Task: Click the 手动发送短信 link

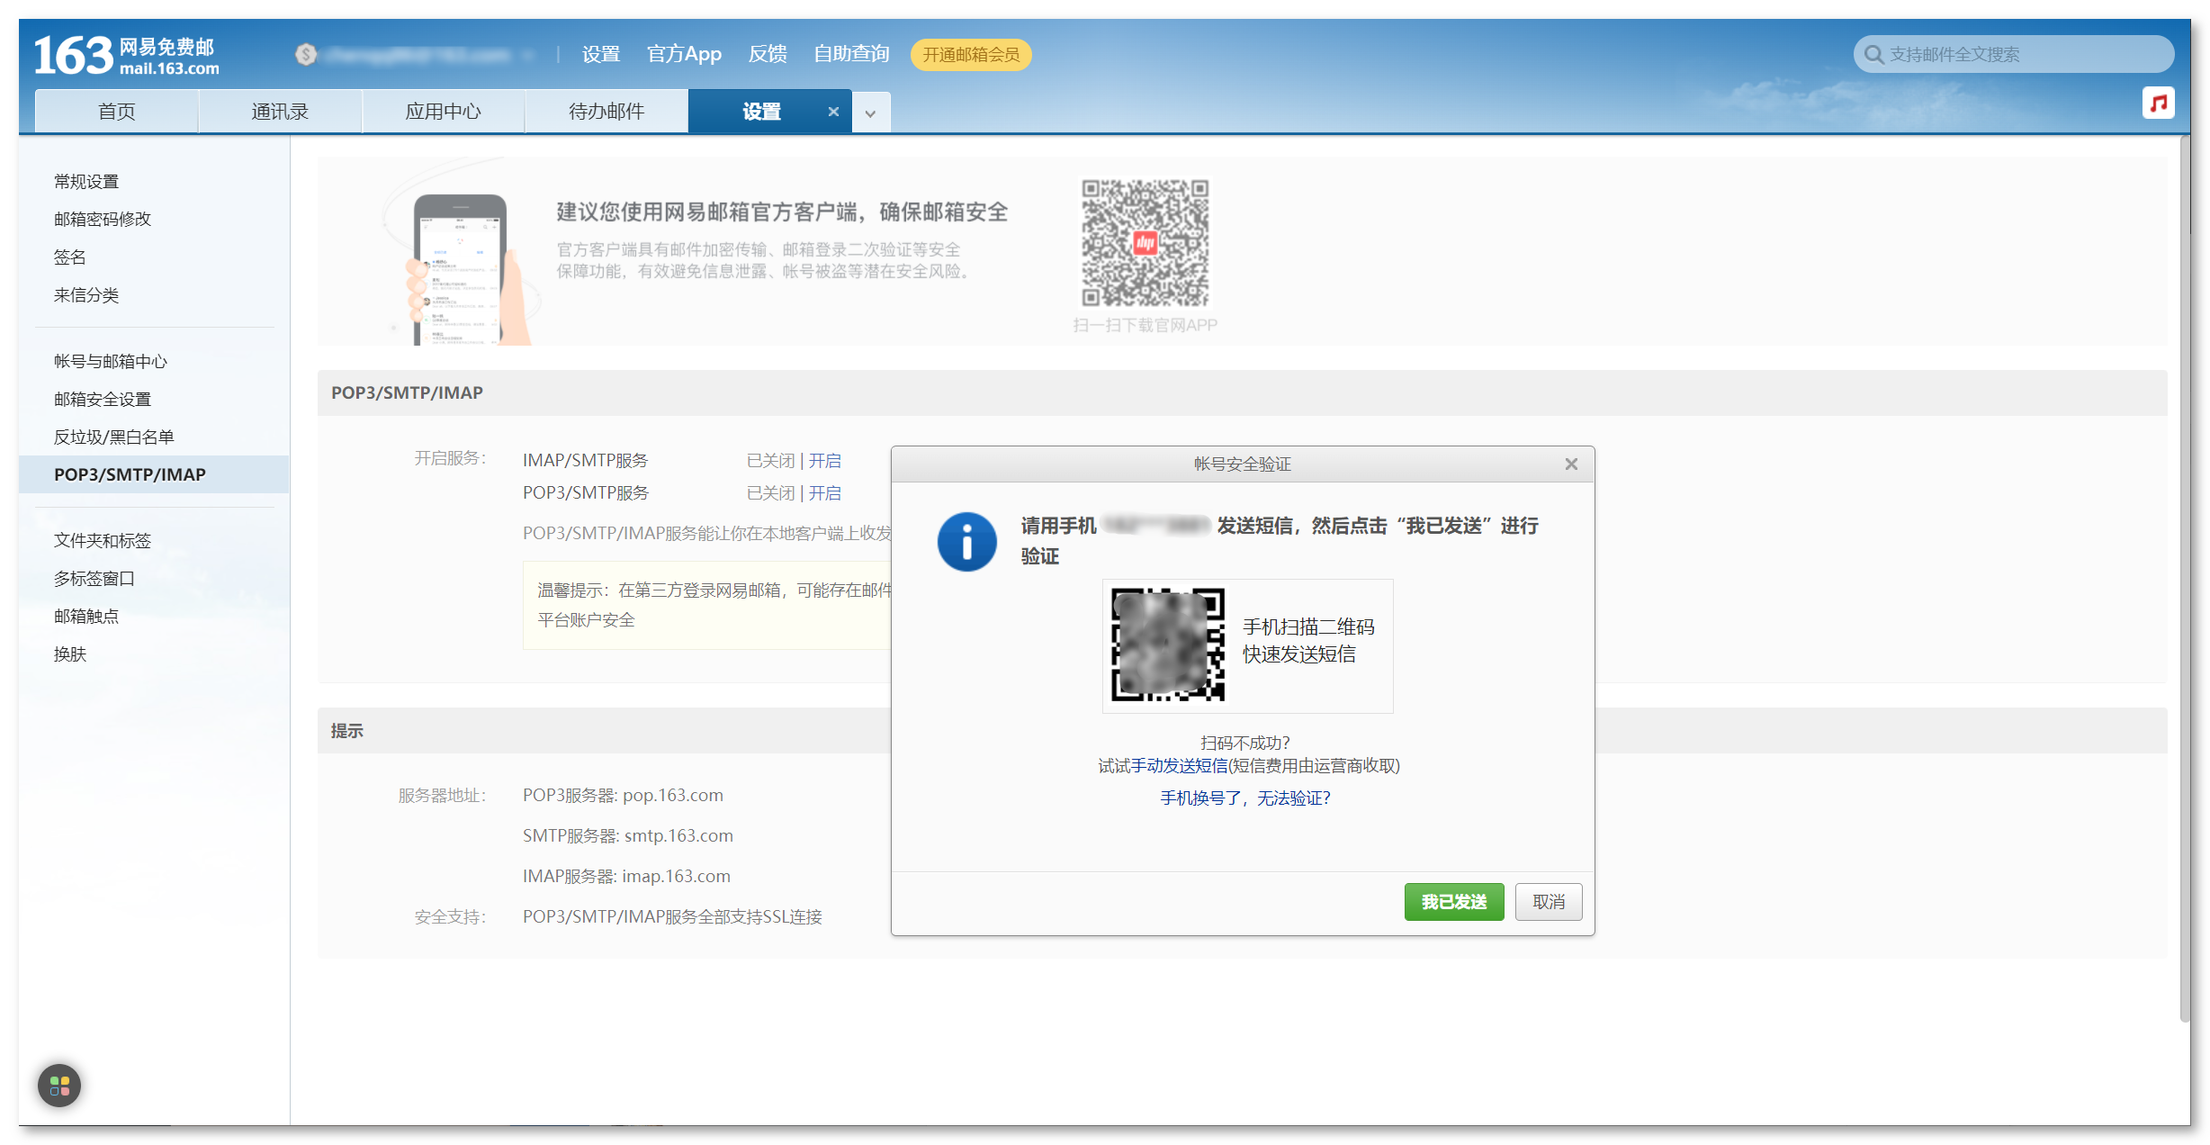Action: 1179,766
